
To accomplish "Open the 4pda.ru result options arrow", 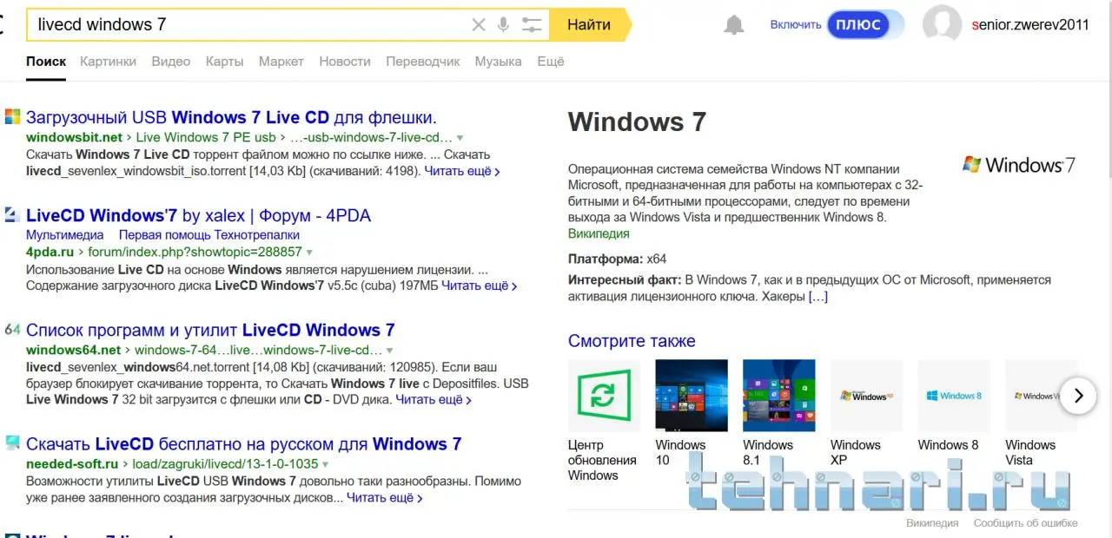I will (x=310, y=253).
